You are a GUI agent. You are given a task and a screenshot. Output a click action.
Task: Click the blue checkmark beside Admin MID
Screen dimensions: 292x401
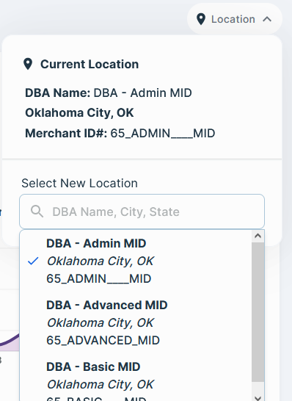point(33,261)
